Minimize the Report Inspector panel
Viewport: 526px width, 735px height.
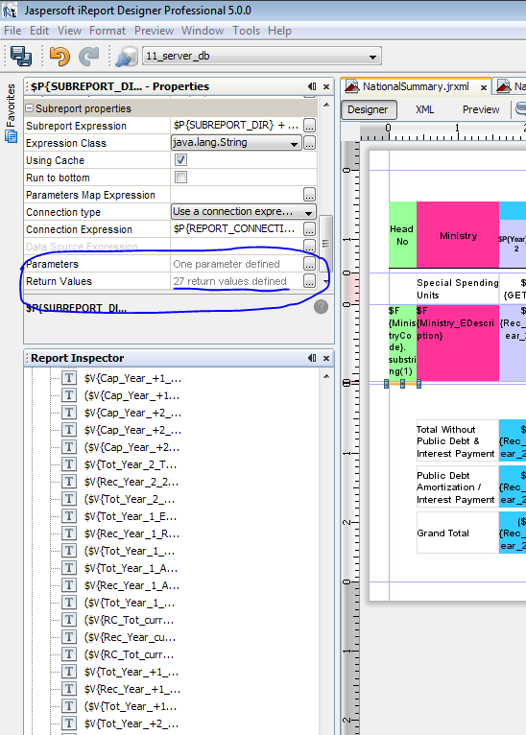[312, 358]
